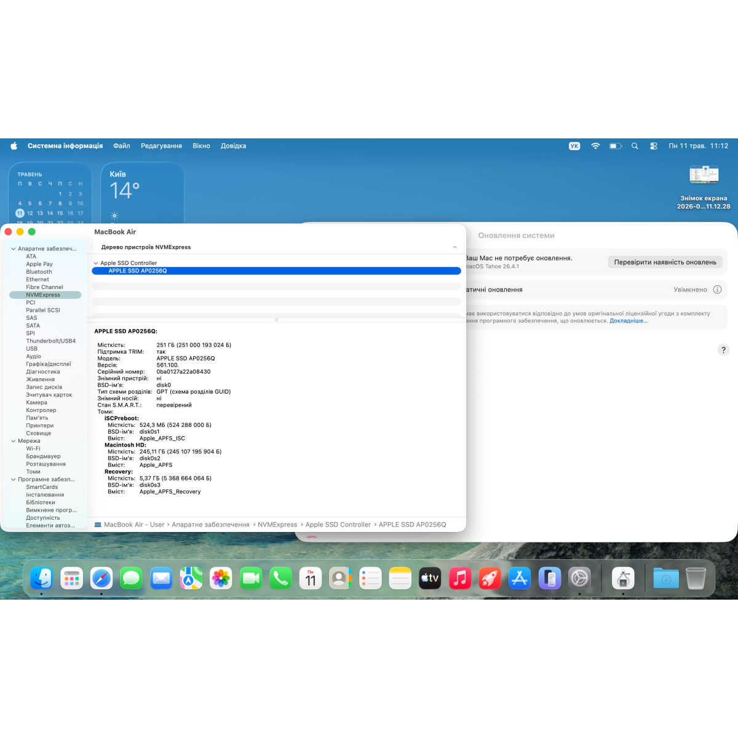Image resolution: width=738 pixels, height=738 pixels.
Task: Open Contacts app in Dock
Action: 340,578
